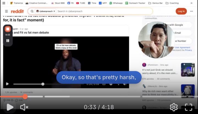Open the Privacy policy link
The height and width of the screenshot is (114, 198).
[188, 50]
